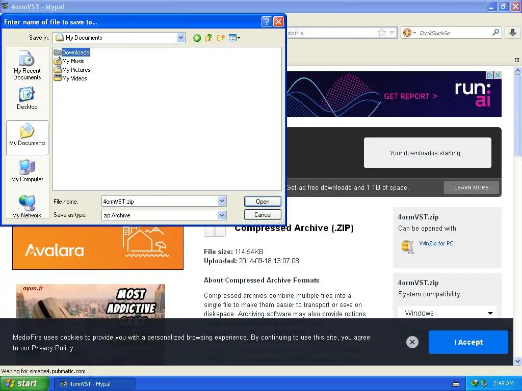The height and width of the screenshot is (391, 522).
Task: Click Your download is starting message
Action: 427,153
